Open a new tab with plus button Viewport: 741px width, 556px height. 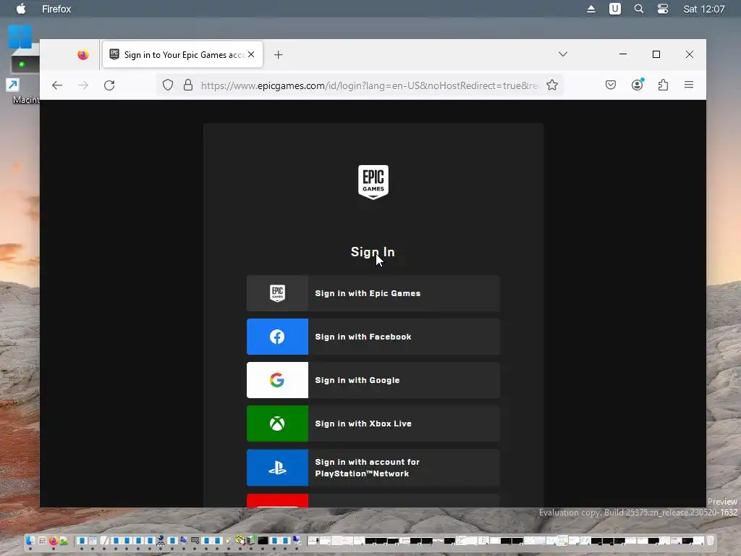pos(279,55)
